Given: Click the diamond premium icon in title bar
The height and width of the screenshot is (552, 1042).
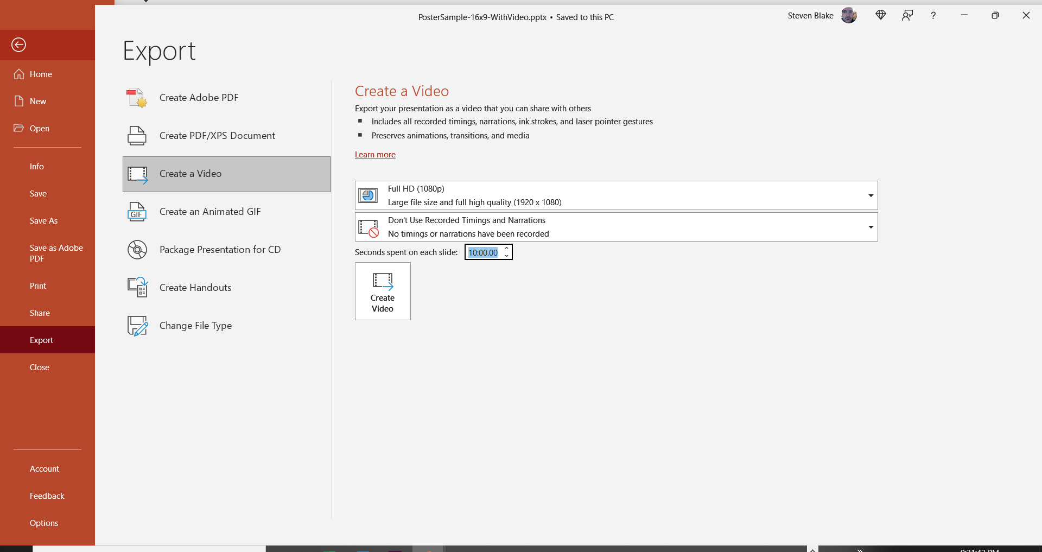Looking at the screenshot, I should tap(881, 15).
